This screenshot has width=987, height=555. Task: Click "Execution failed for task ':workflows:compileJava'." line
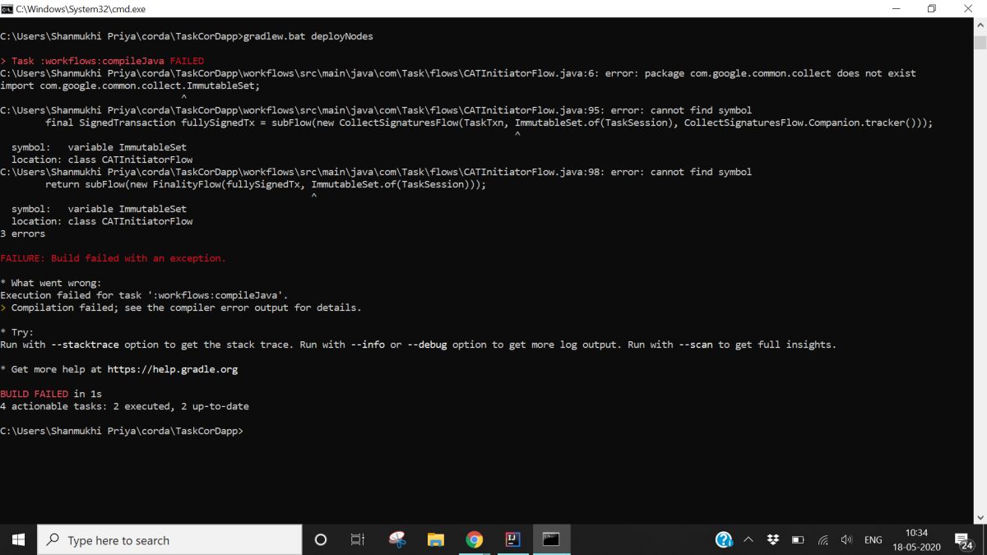coord(144,295)
